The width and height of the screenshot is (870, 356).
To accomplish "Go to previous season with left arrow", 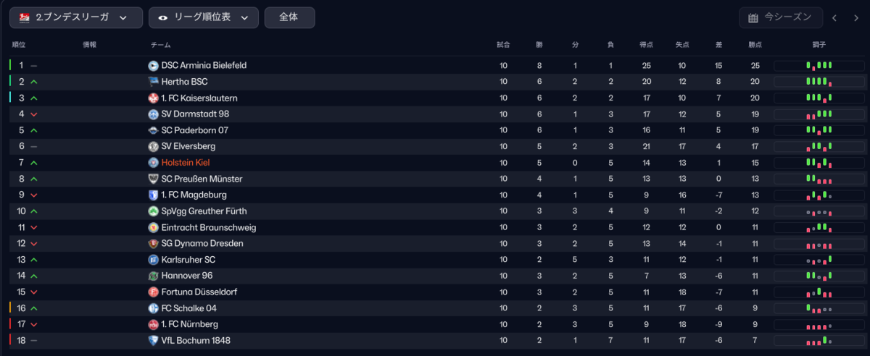I will tap(835, 18).
